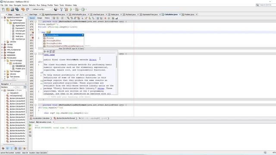This screenshot has height=155, width=276.
Task: Follow the Object link in Javadoc popup
Action: pyautogui.click(x=93, y=59)
